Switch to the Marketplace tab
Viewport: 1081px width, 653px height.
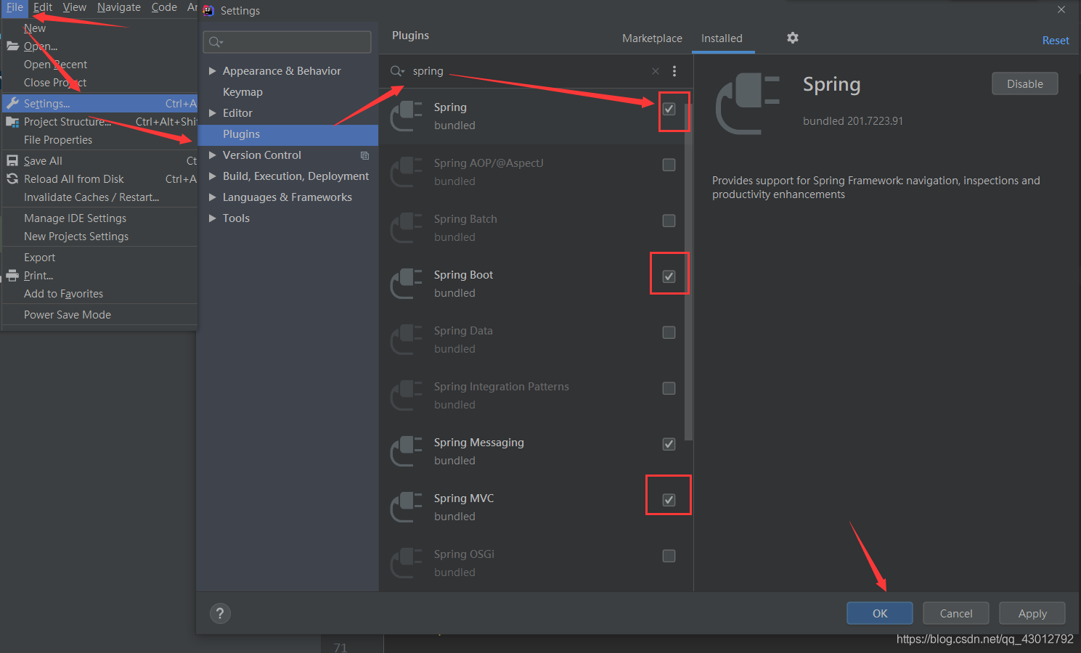point(652,38)
